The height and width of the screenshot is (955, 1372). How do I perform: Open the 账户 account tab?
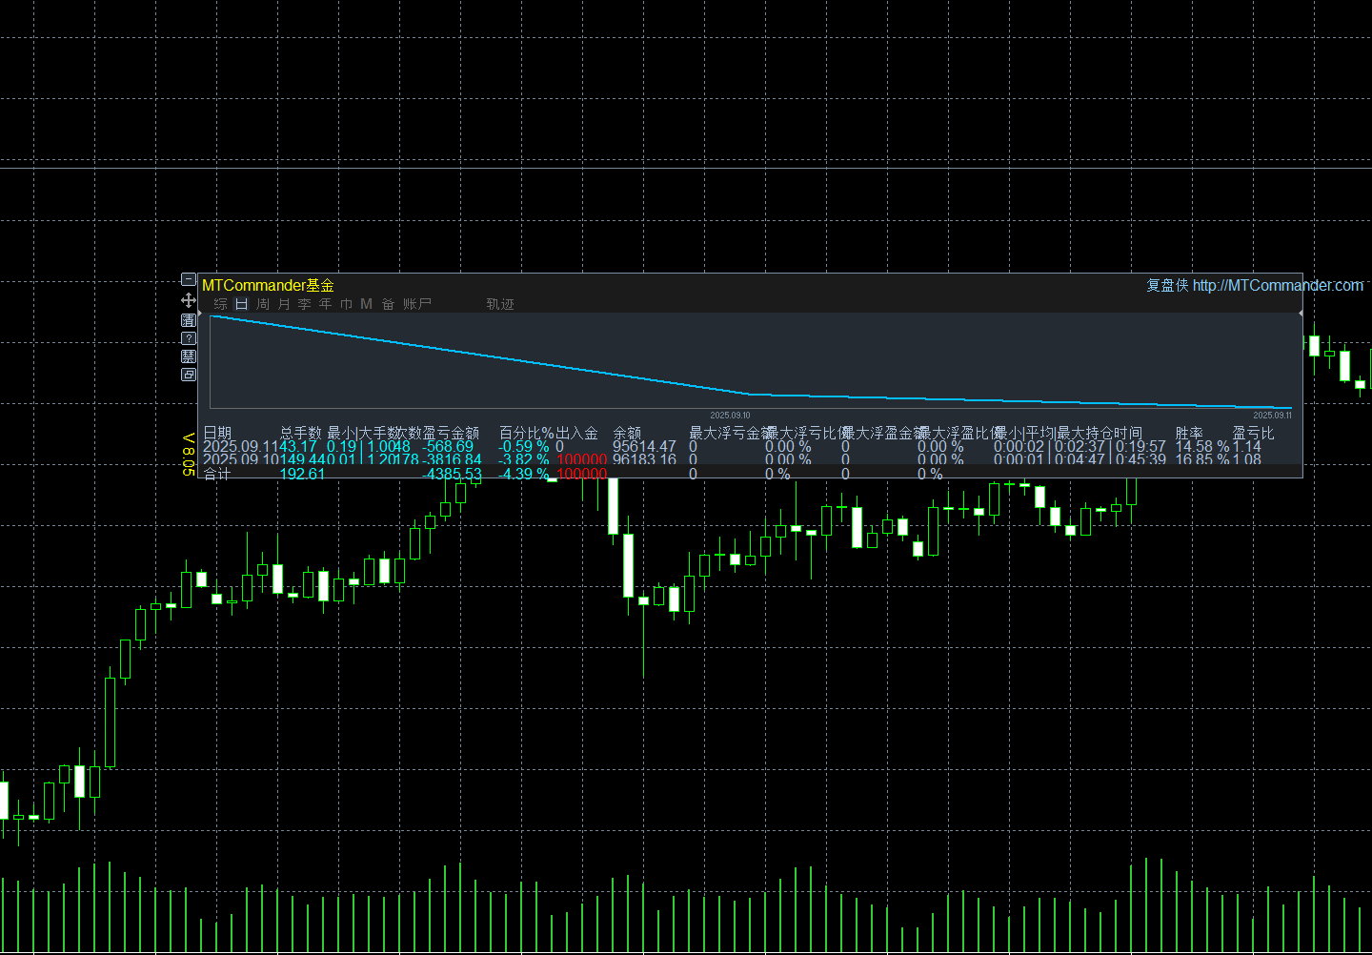click(417, 304)
